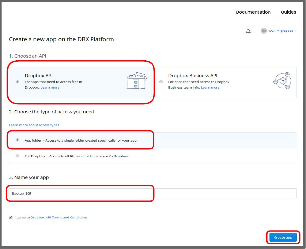The image size is (306, 249).
Task: Select the Dropbox API radio button
Action: (18, 82)
